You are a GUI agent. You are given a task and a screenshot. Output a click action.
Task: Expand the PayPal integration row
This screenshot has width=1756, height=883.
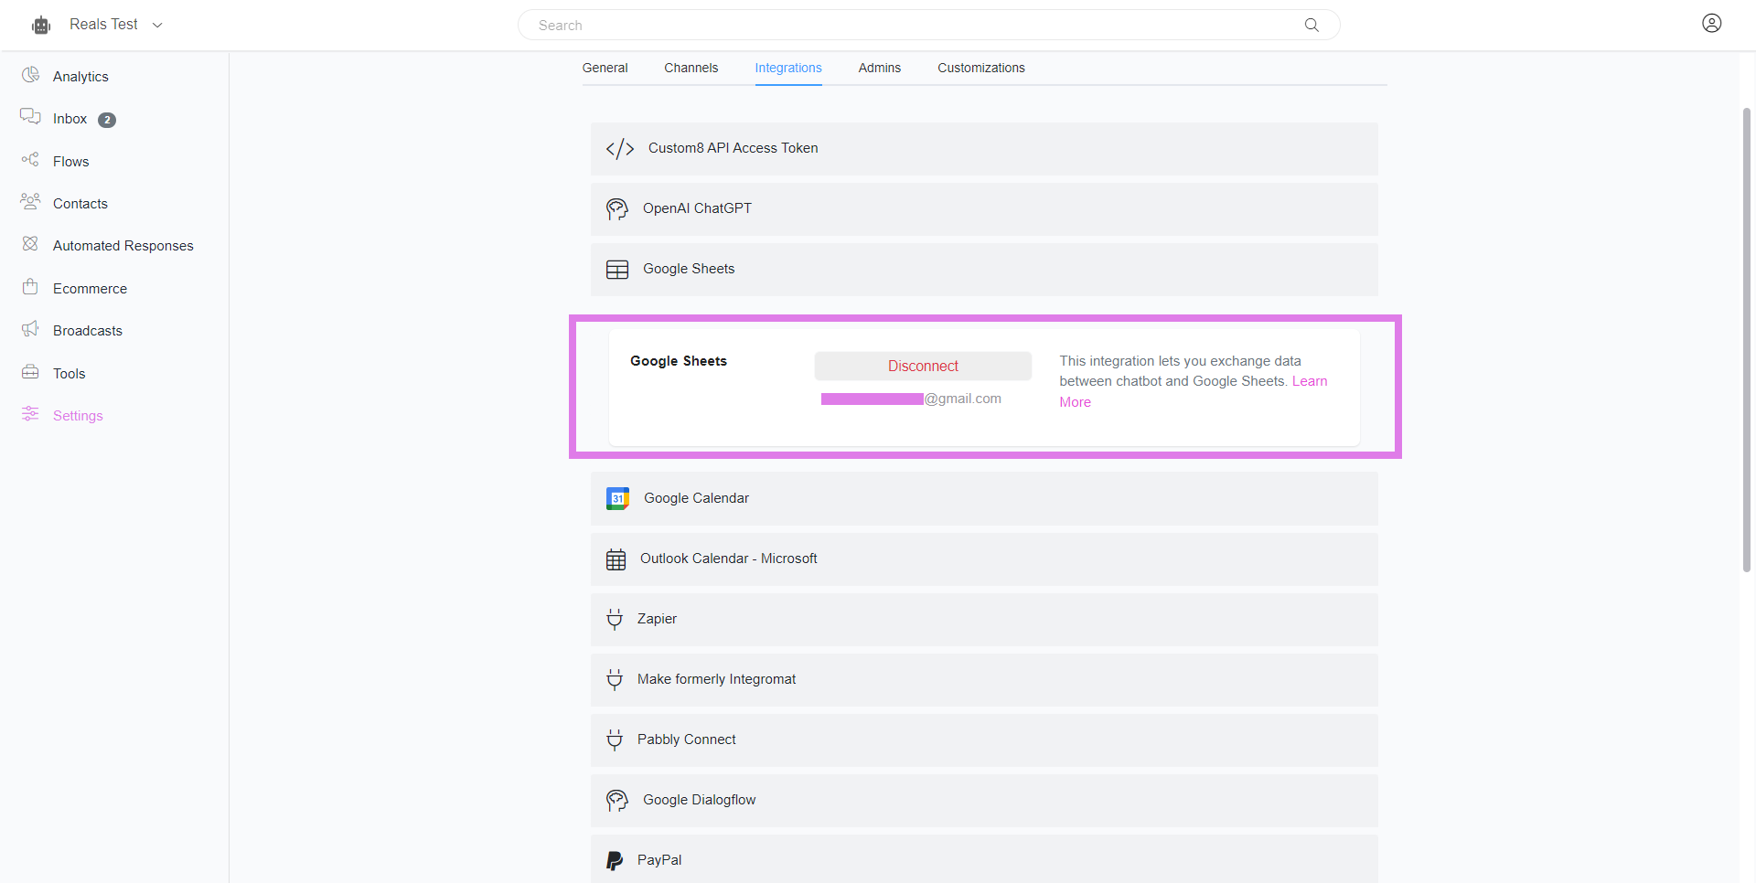click(984, 859)
